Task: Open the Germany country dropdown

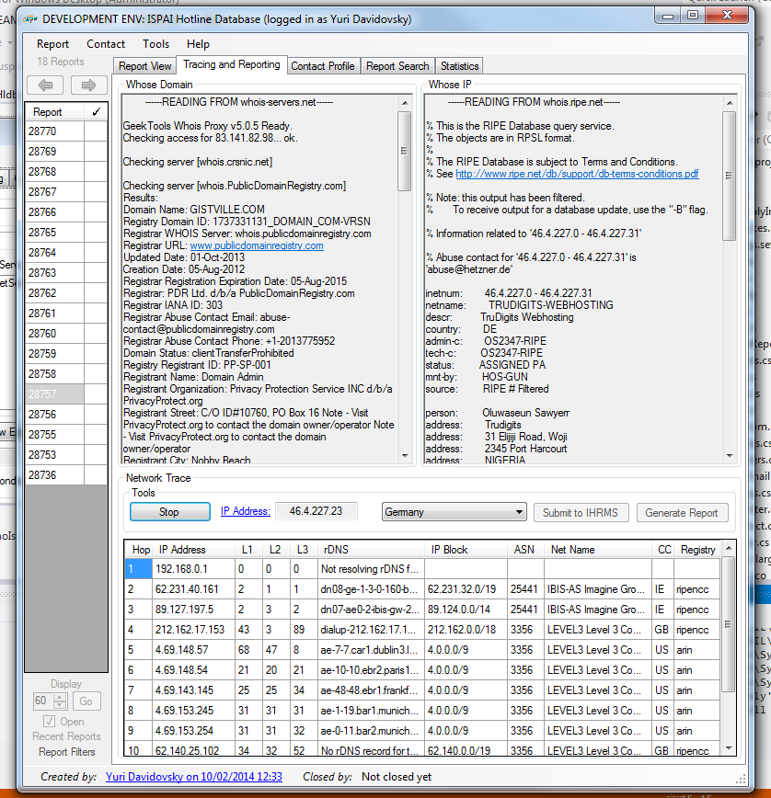Action: pos(454,512)
